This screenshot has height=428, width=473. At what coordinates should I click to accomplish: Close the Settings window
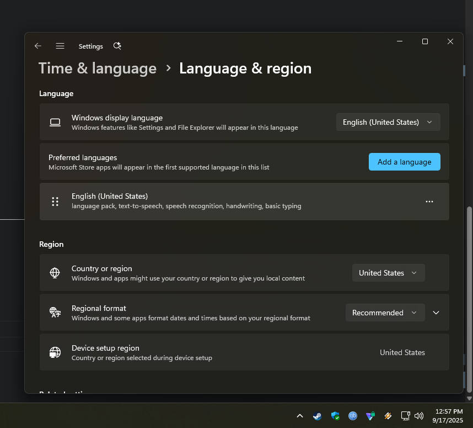[x=450, y=41]
